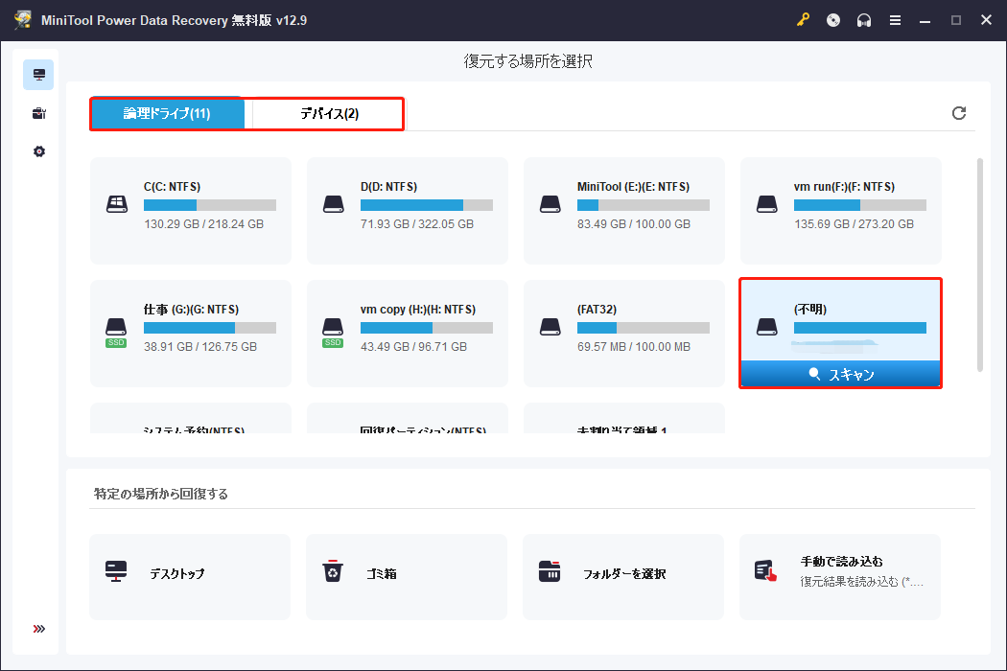Viewport: 1007px width, 671px height.
Task: Click the bootable media disc icon
Action: coord(833,20)
